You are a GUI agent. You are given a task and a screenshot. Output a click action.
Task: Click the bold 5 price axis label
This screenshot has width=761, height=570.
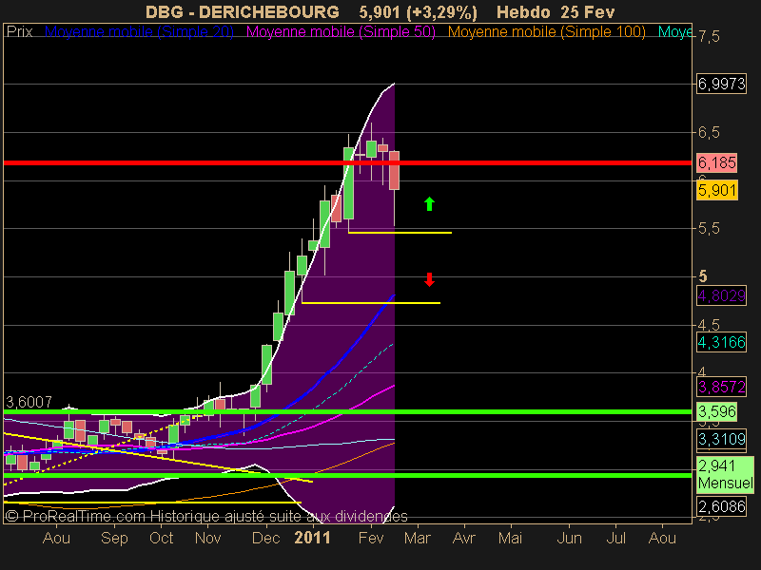coord(703,276)
